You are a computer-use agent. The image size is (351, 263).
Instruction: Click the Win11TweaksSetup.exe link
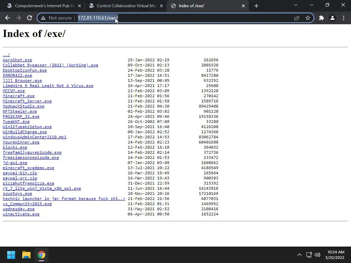point(27,127)
